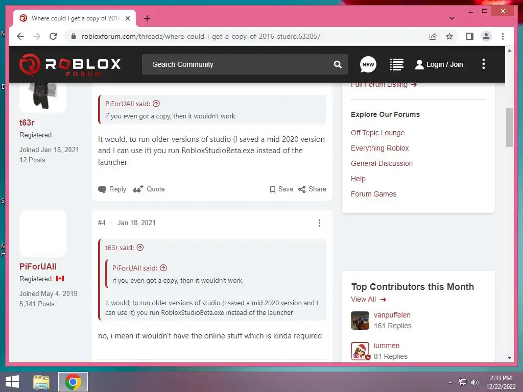Click scrollbar up arrow

coord(509,51)
